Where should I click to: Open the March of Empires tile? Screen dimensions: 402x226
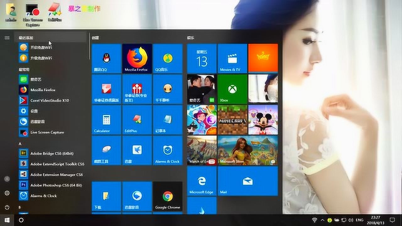[202, 150]
